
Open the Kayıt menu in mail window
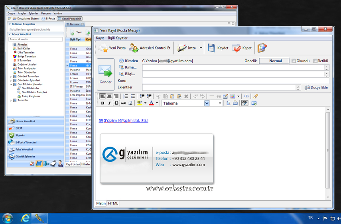[100, 38]
